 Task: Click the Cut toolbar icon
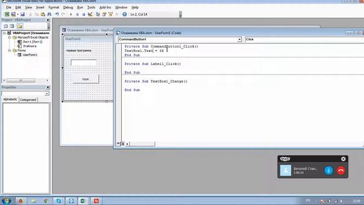click(x=30, y=14)
